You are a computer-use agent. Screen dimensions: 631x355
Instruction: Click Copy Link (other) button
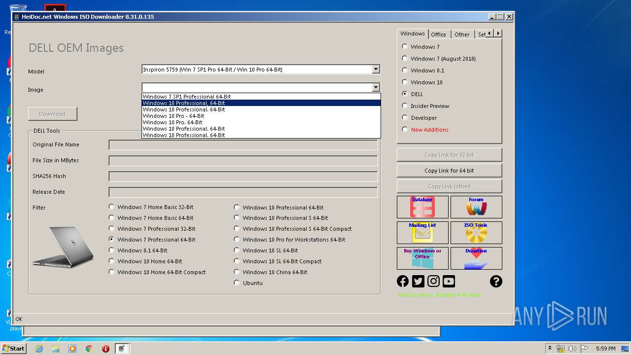(449, 186)
